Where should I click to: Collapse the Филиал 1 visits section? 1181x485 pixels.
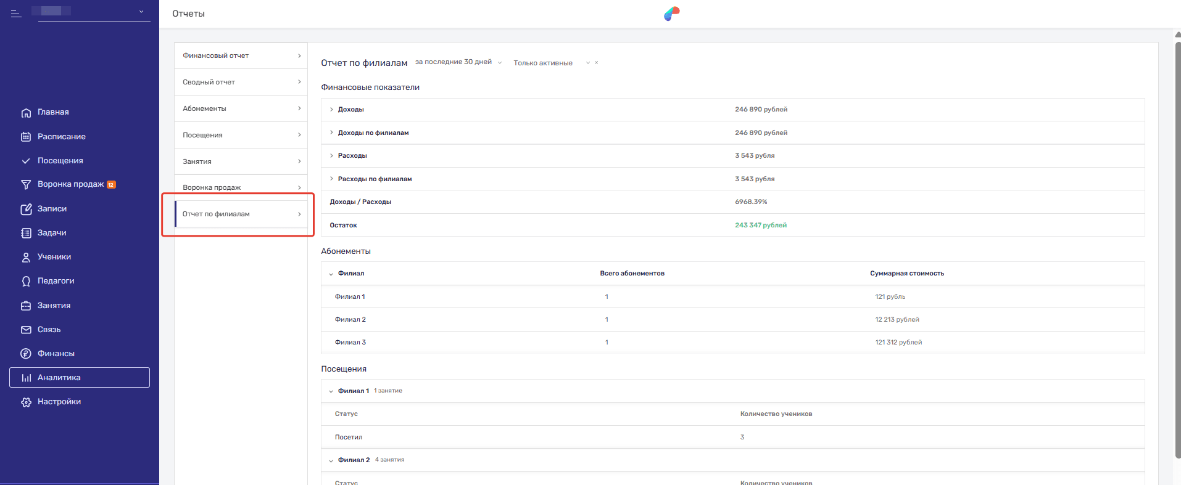point(331,391)
